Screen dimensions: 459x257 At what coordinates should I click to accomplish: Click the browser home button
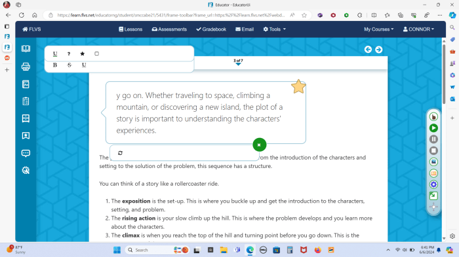pos(35,15)
